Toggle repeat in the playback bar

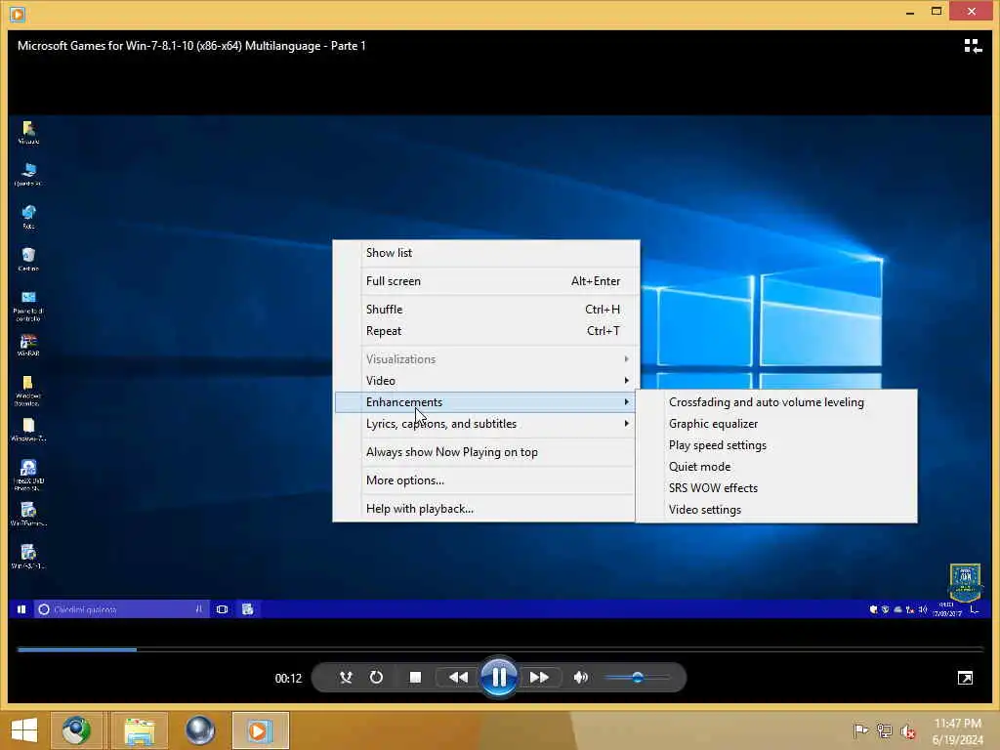[376, 678]
